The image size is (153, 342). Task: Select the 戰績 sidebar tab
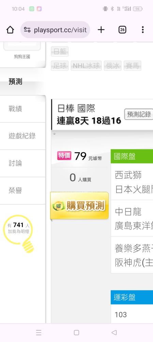pyautogui.click(x=22, y=109)
